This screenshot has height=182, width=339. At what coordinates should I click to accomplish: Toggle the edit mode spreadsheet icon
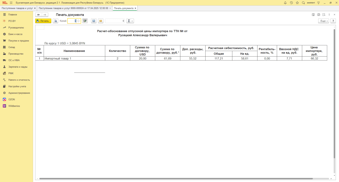tap(85, 21)
